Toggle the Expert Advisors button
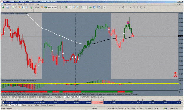Viewport: 184px width, 110px height. [x=51, y=7]
